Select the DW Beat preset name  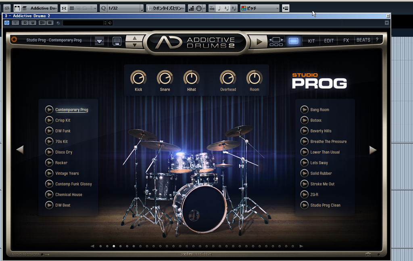point(63,205)
